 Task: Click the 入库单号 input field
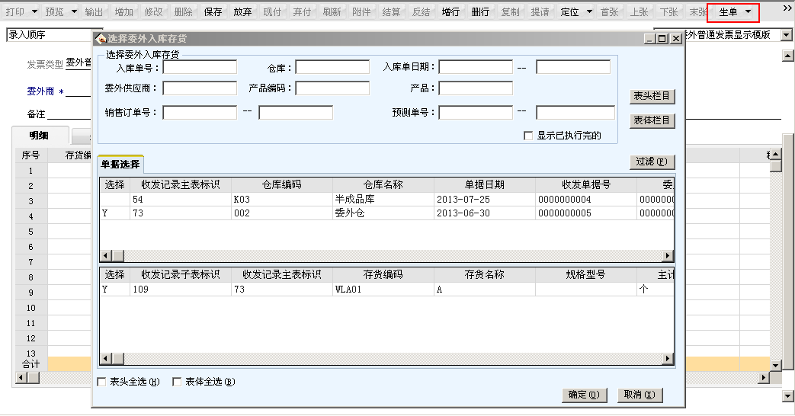[x=200, y=67]
